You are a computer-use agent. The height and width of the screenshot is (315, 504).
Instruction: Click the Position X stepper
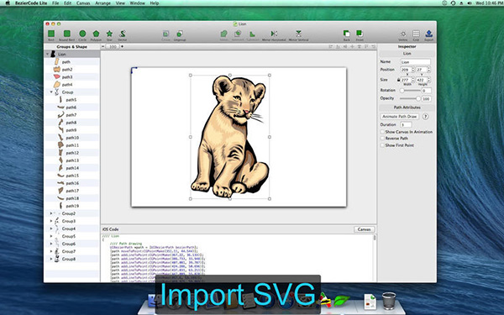[x=412, y=70]
